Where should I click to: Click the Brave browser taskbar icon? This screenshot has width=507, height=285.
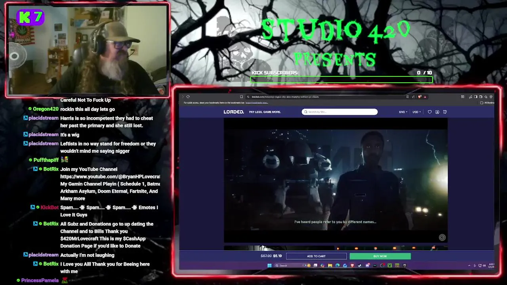coord(352,265)
